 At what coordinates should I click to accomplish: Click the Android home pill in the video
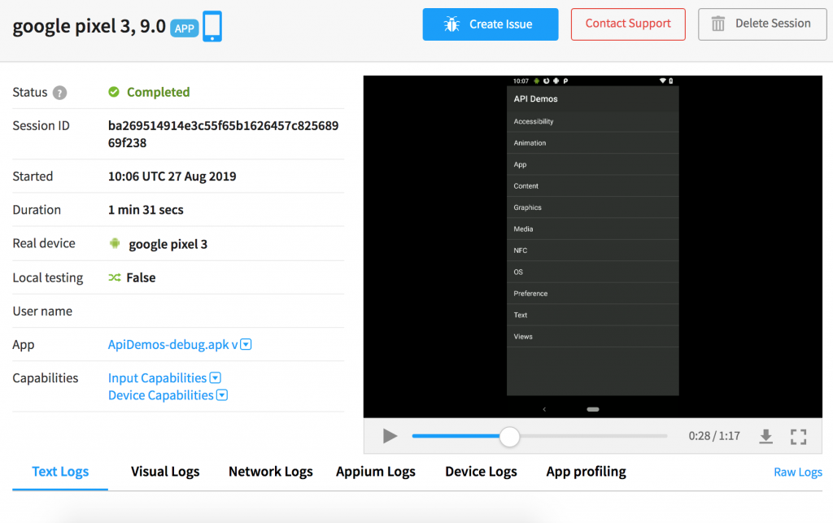pyautogui.click(x=593, y=409)
